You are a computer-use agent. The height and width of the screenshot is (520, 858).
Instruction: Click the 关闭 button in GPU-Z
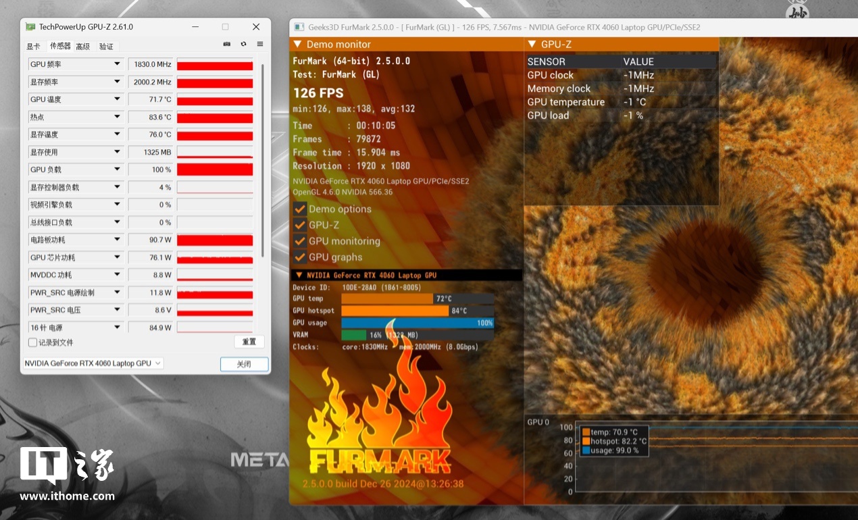[244, 364]
